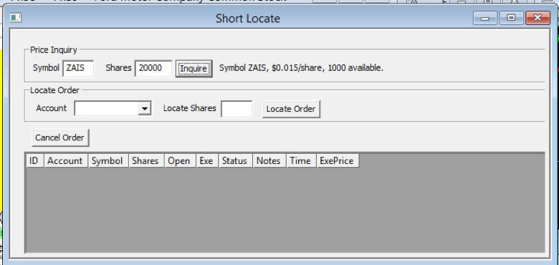
Task: Maximize the Short Locate window
Action: tap(511, 18)
